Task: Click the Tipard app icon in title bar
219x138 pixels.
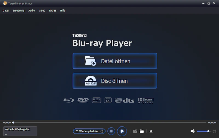Action: (5, 3)
